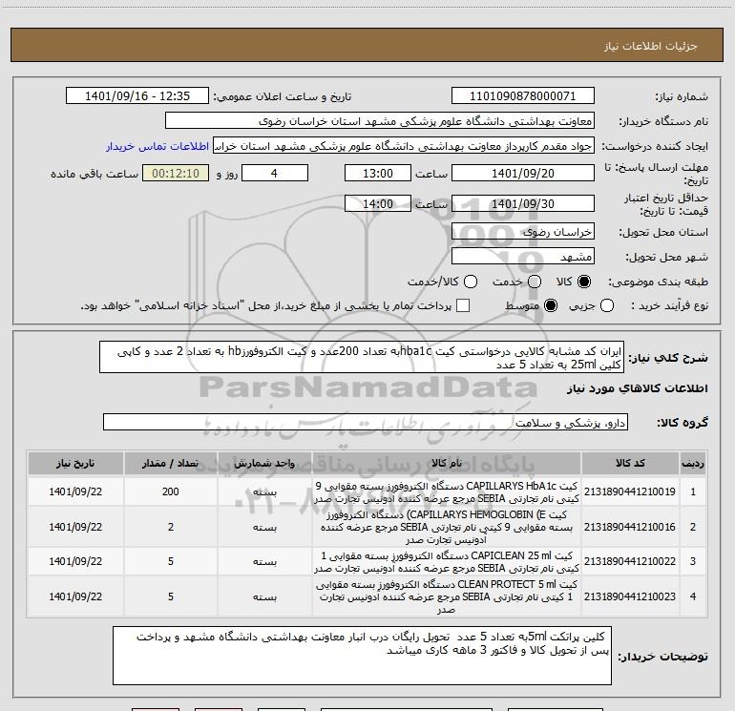Click the CAPICLEAN 25 ml kit name cell

(x=447, y=561)
